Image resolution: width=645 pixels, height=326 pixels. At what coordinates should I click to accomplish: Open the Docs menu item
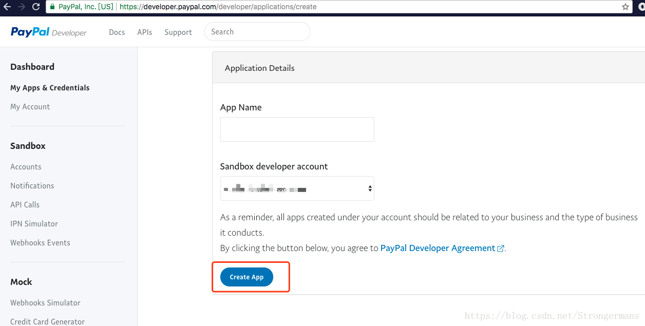pos(117,32)
